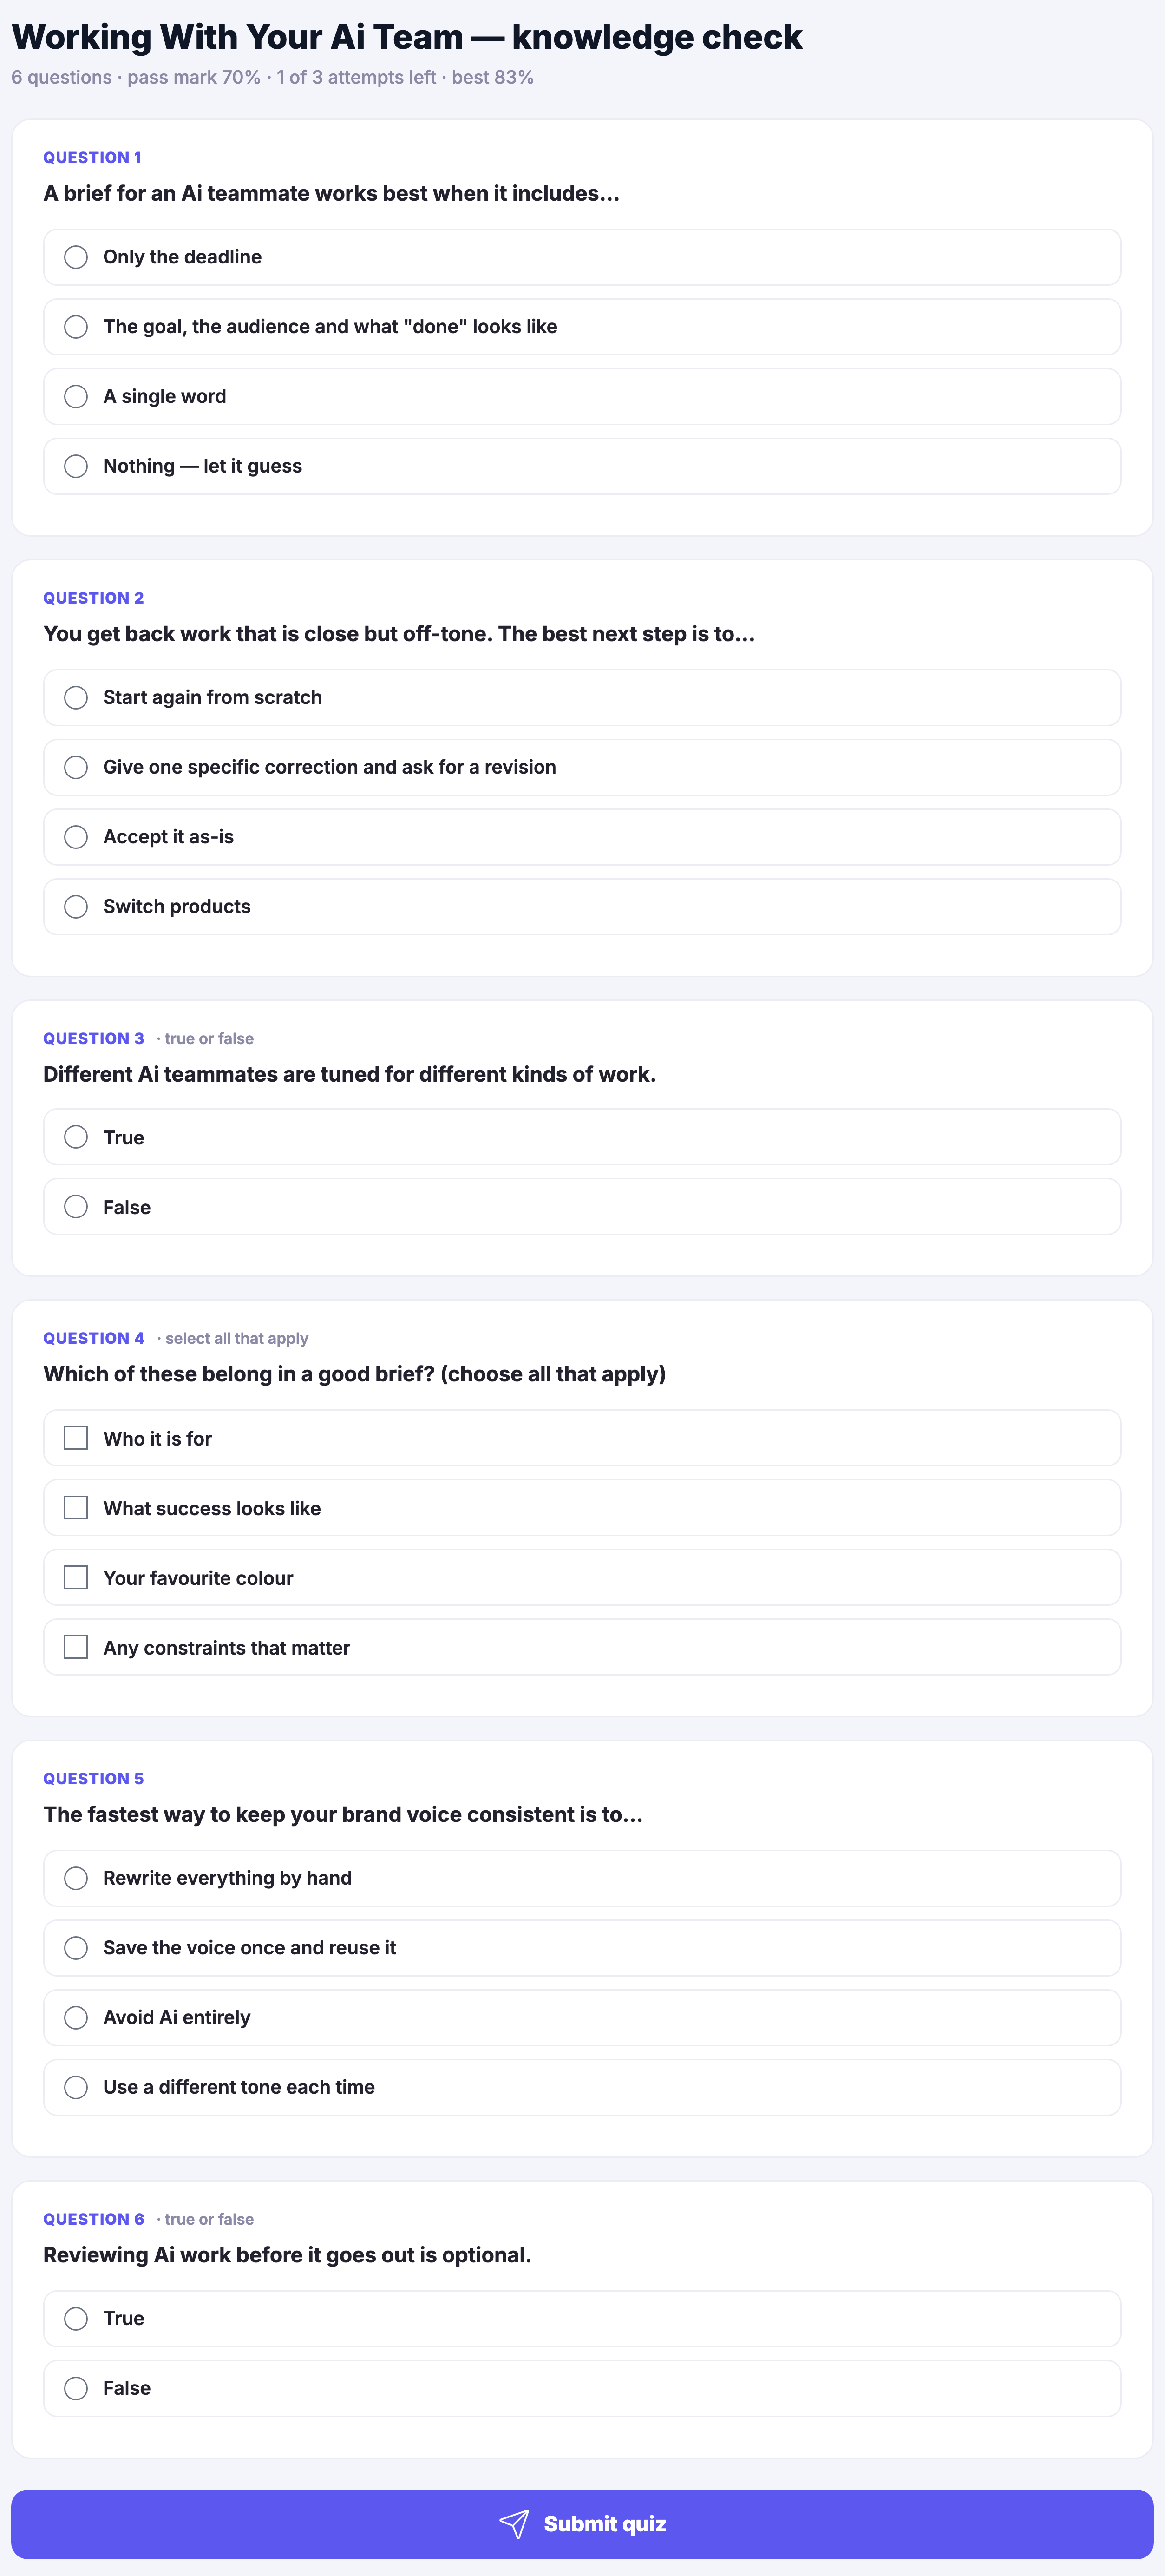
Task: Choose 'Switch products' option
Action: pos(582,907)
